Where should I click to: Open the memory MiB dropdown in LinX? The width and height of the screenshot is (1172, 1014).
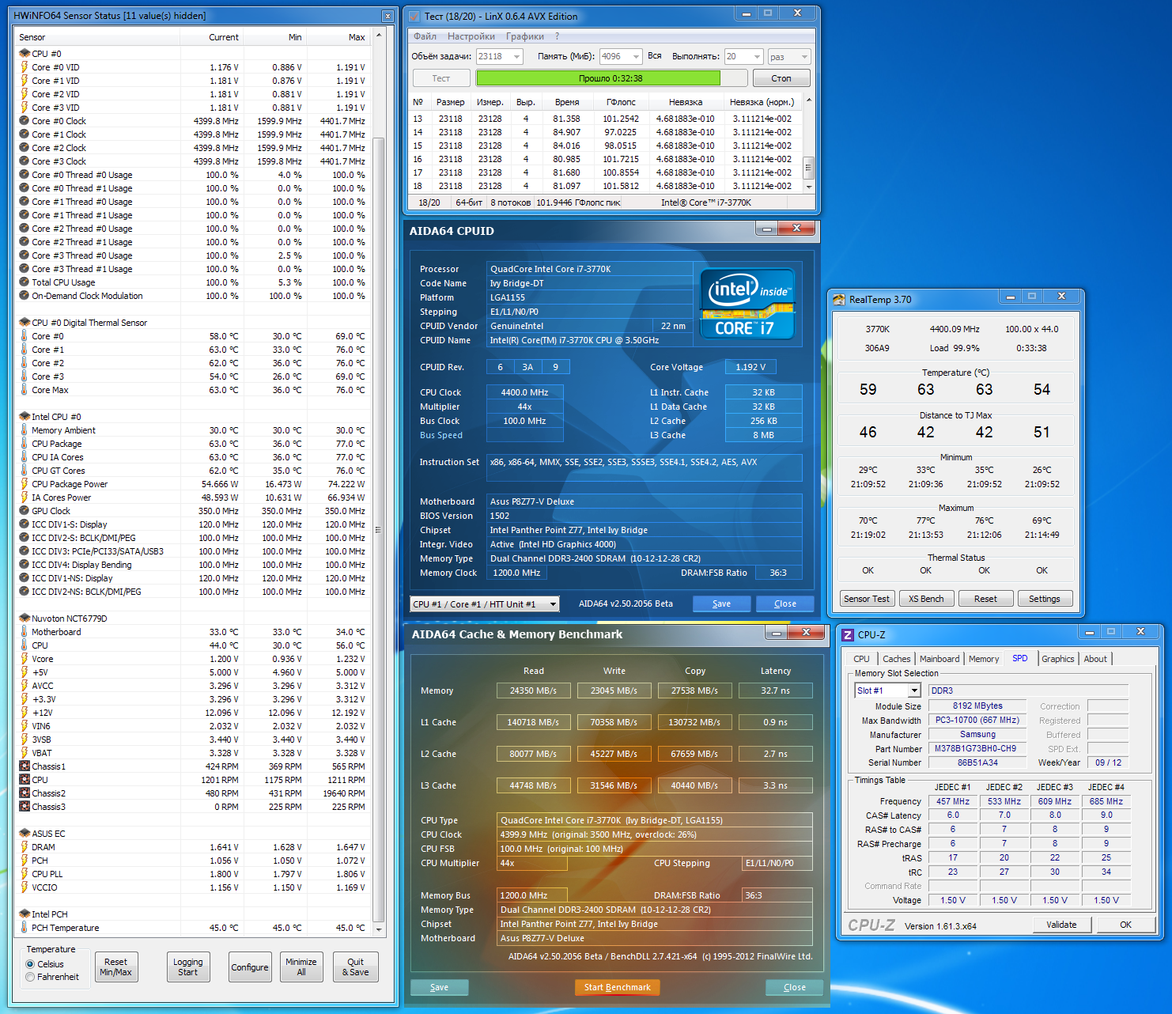click(x=636, y=57)
